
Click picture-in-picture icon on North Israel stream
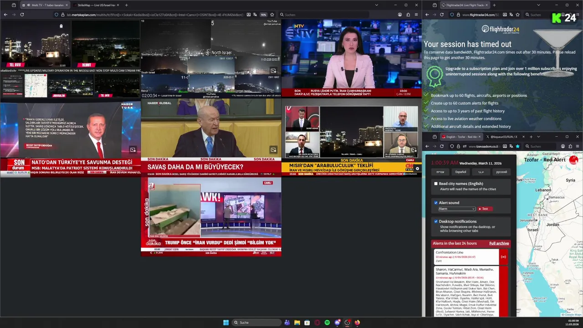(x=273, y=71)
